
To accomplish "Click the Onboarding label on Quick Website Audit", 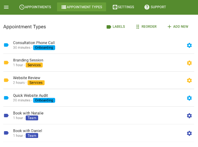I will (44, 100).
